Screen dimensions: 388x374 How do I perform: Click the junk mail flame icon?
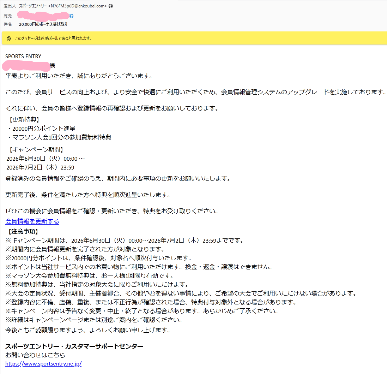pos(9,38)
